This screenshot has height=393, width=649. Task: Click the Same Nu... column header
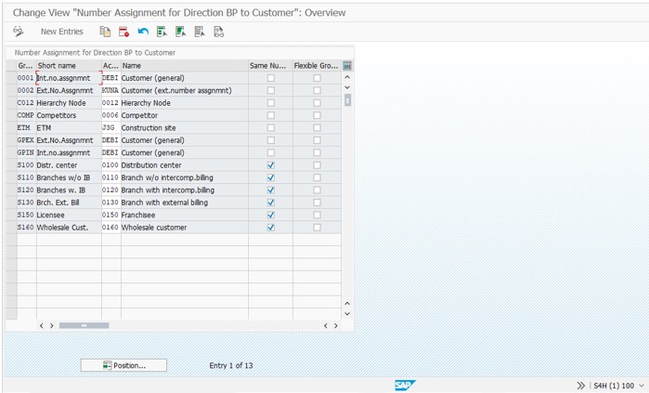(271, 65)
